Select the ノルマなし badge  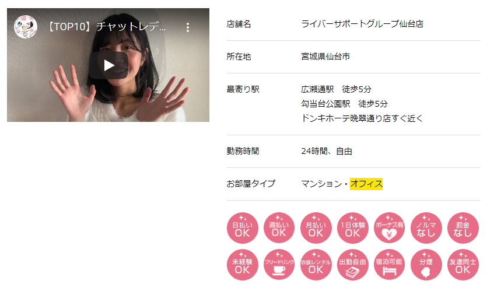(426, 228)
